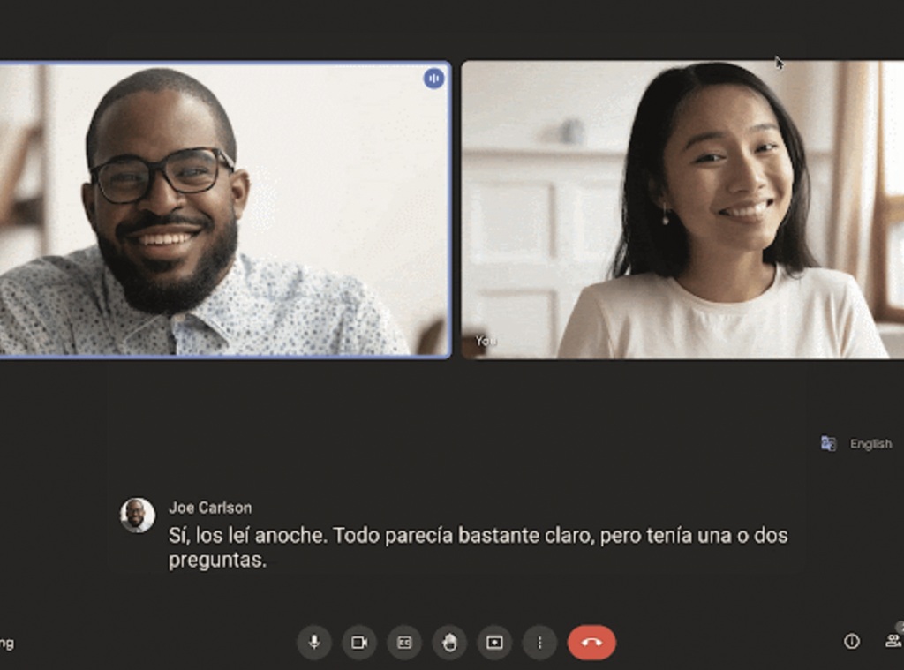The height and width of the screenshot is (670, 904).
Task: Turn off the camera
Action: [359, 643]
